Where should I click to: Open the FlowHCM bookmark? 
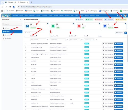click(10, 11)
